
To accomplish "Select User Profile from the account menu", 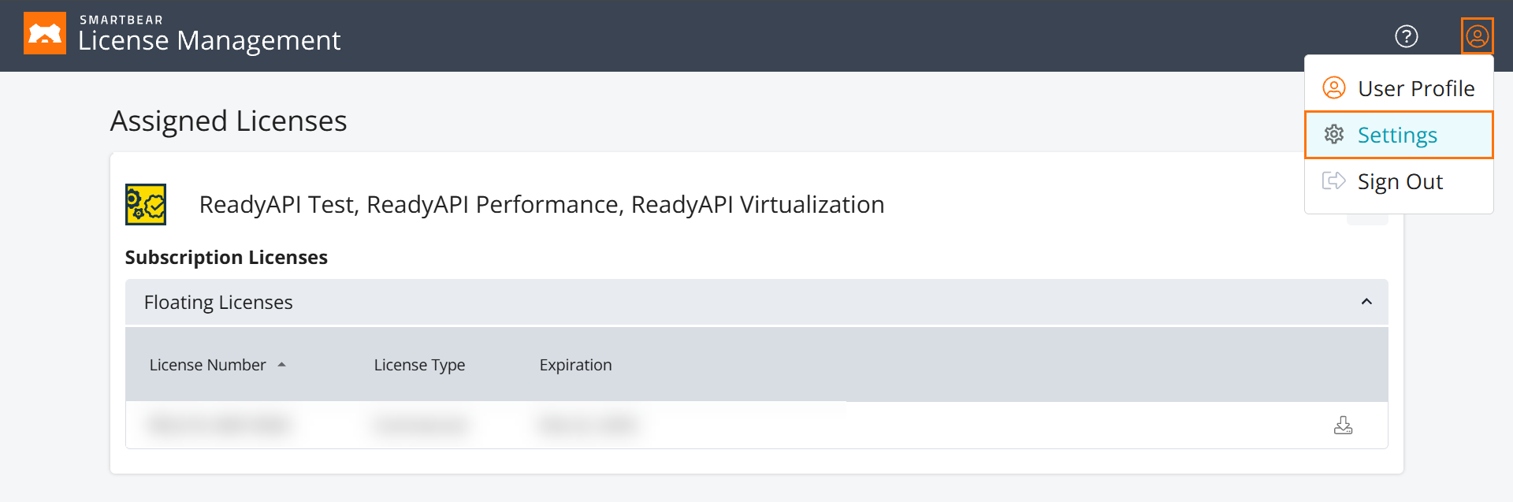I will [x=1415, y=88].
